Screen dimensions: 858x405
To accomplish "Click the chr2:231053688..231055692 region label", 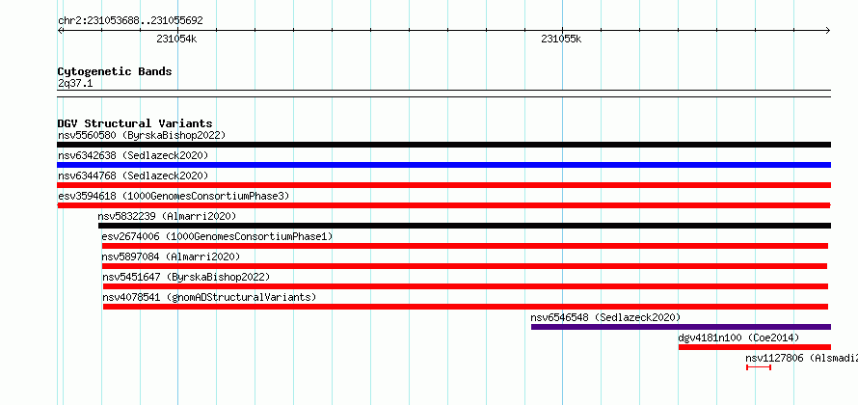I will pyautogui.click(x=130, y=21).
